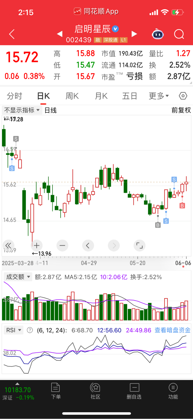Tap the high price 15.88

(x=85, y=53)
